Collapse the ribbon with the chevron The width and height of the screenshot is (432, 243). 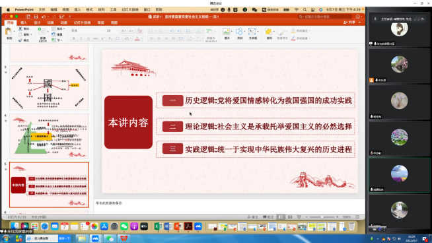pyautogui.click(x=359, y=22)
